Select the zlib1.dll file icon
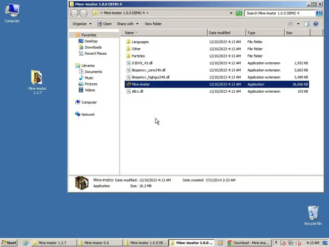Image resolution: width=329 pixels, height=247 pixels. coord(129,91)
